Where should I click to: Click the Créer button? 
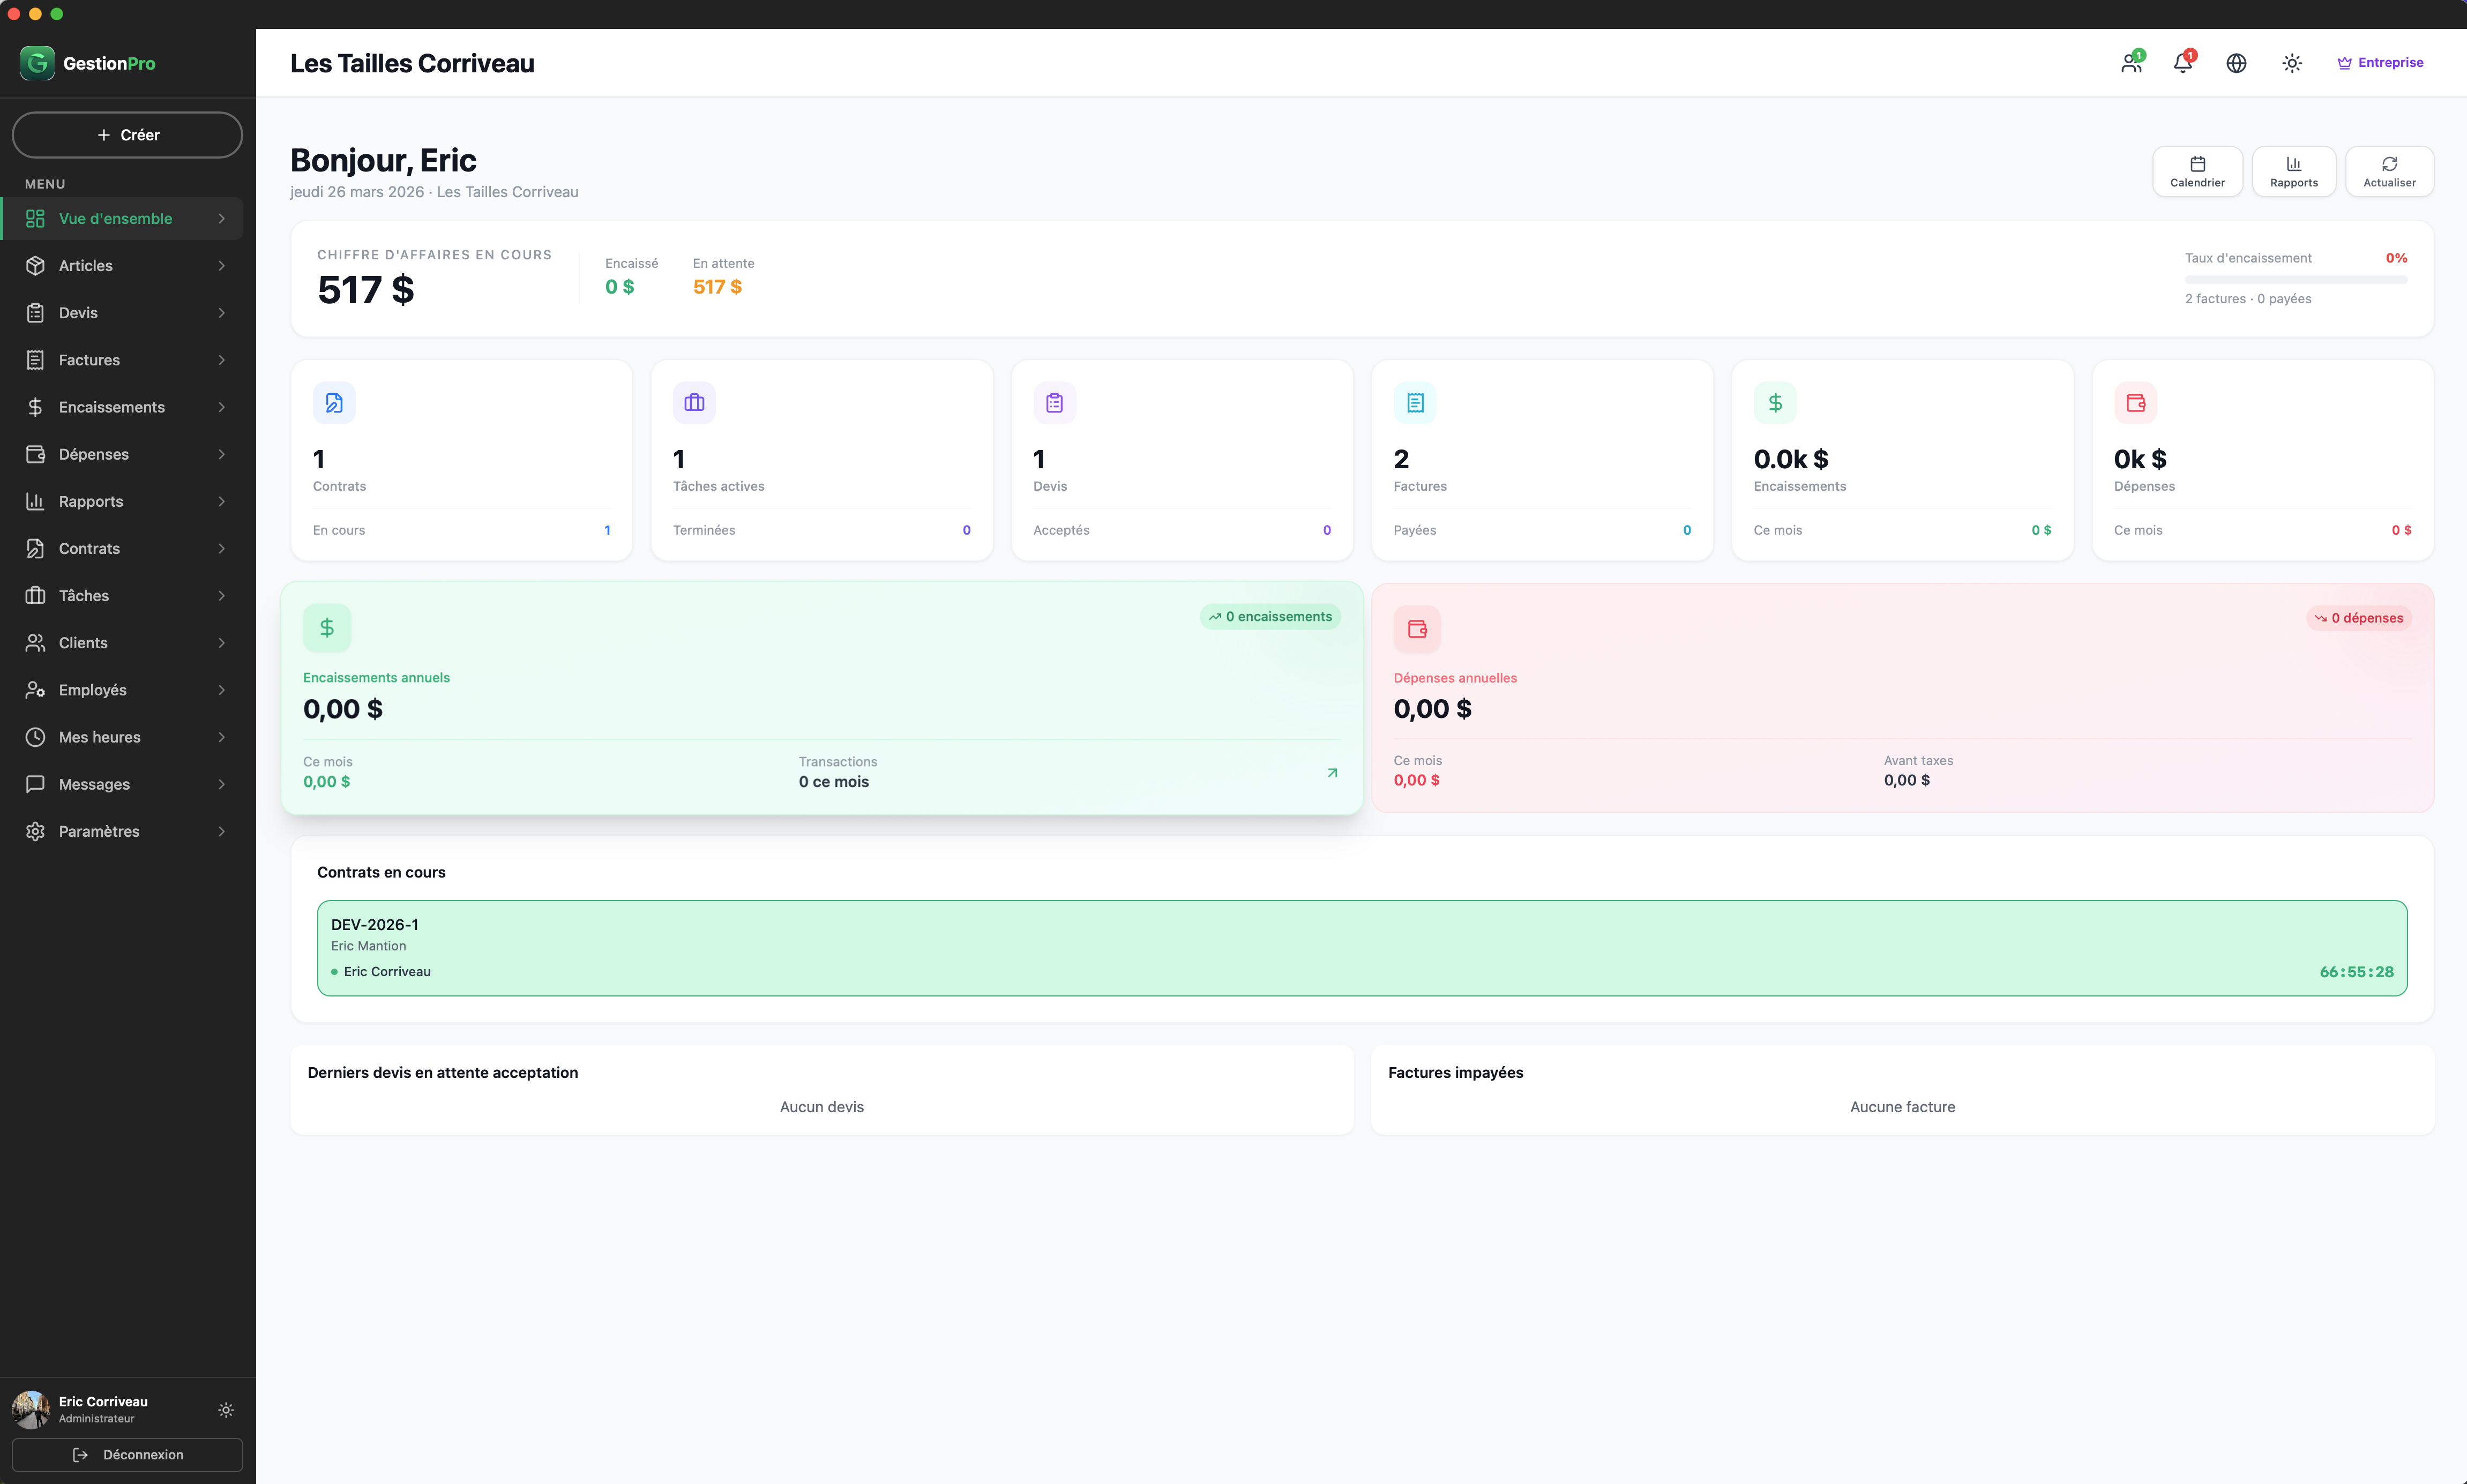pos(127,135)
